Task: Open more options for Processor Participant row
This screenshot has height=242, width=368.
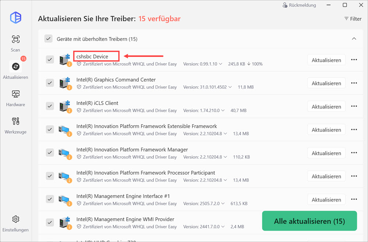Action: (x=354, y=176)
